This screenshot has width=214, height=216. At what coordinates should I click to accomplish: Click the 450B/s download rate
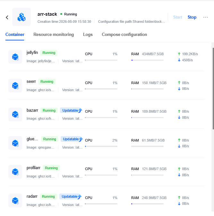coord(187,60)
